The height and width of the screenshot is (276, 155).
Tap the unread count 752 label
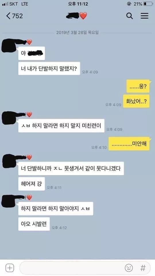click(18, 16)
